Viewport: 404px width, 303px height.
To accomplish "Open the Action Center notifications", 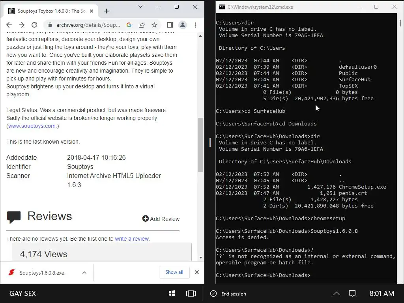I will 352,294.
